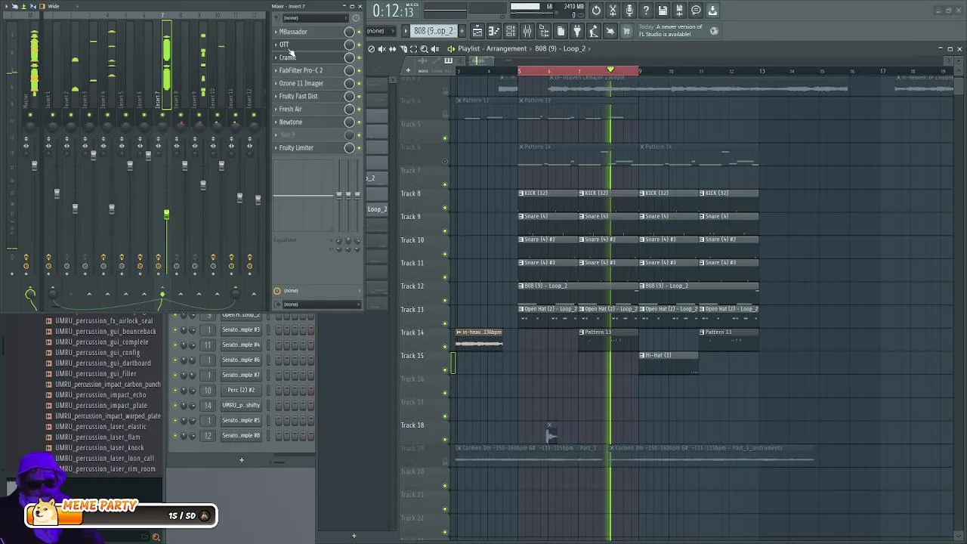The width and height of the screenshot is (967, 544).
Task: Mute the UMRU_p..shifty channel
Action: pos(175,405)
